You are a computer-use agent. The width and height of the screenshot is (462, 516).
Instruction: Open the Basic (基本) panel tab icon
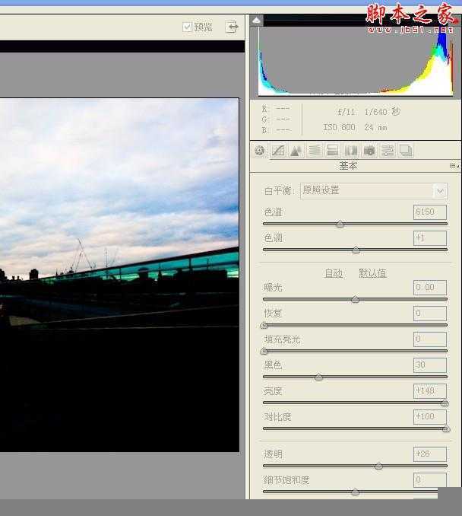point(260,151)
